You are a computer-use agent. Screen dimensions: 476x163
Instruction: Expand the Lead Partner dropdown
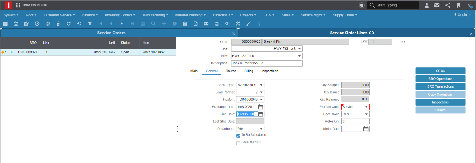click(x=262, y=92)
